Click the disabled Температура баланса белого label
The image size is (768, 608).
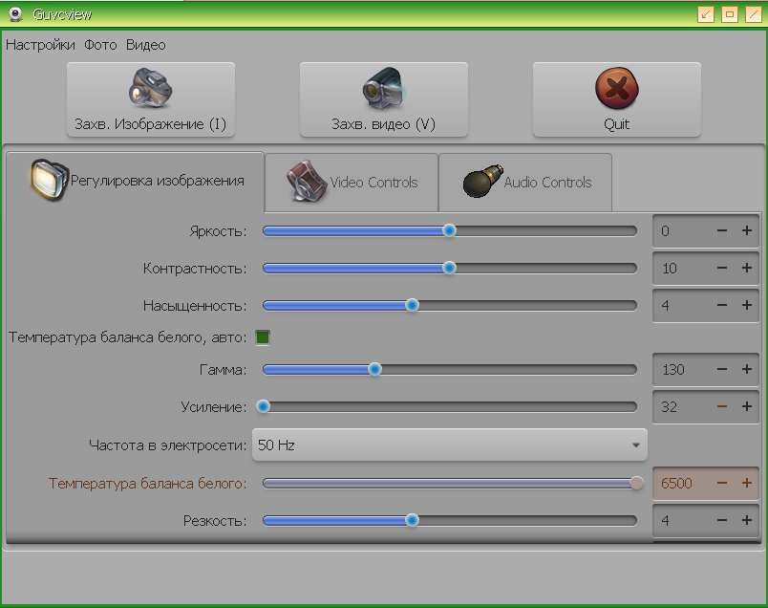tap(147, 484)
